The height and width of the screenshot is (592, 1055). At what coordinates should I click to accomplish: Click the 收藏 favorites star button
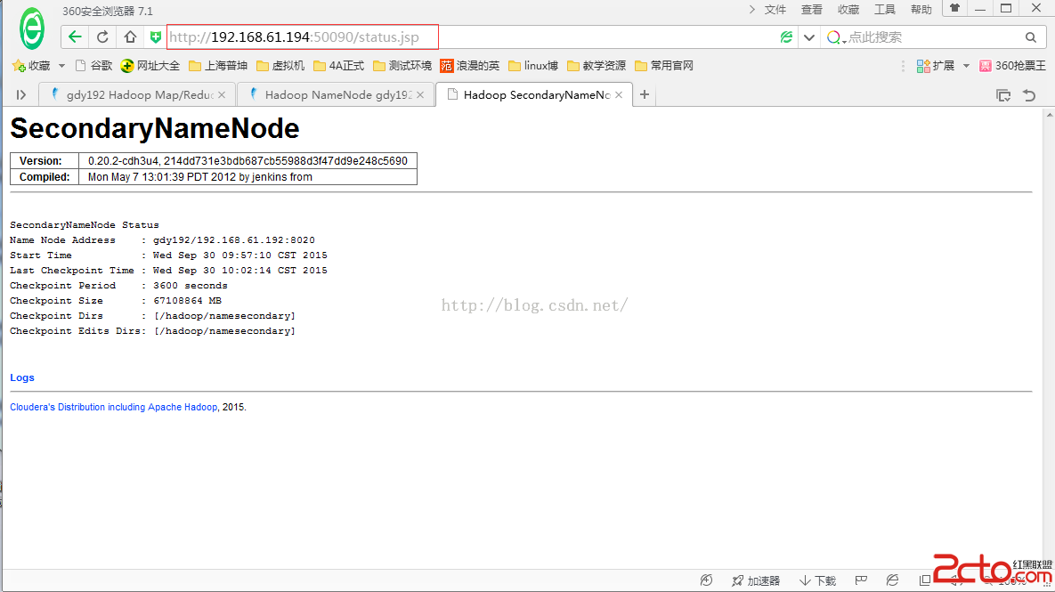(31, 65)
